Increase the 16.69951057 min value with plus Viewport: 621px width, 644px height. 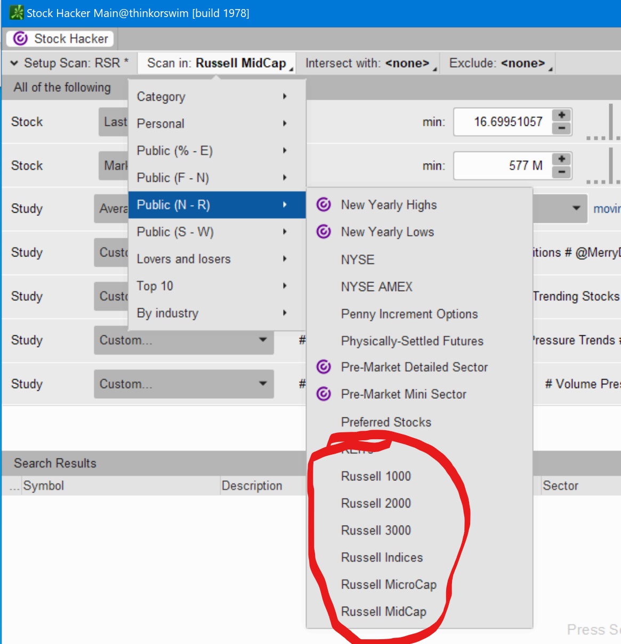561,116
